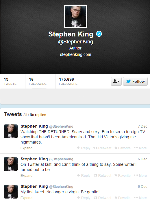Screen dimensions: 150x202
Task: Open More options on 'My first tweet'
Action: click(x=140, y=198)
